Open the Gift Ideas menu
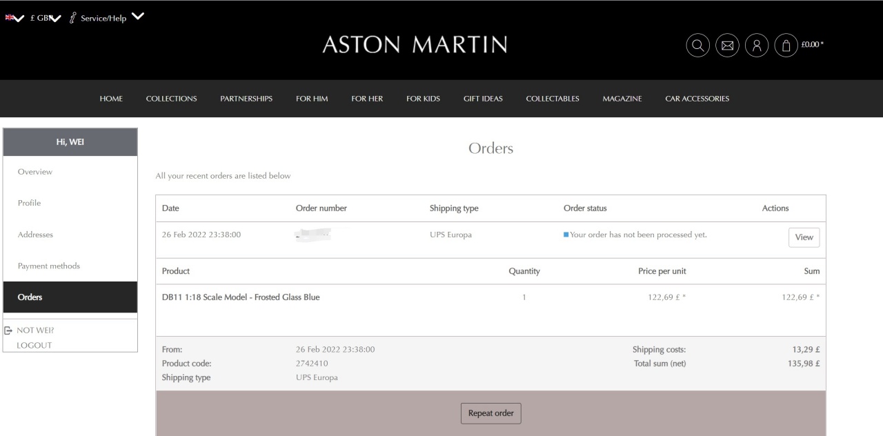 483,99
